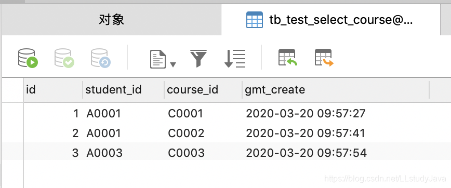
Task: Select the A0003 student_id cell
Action: [123, 153]
